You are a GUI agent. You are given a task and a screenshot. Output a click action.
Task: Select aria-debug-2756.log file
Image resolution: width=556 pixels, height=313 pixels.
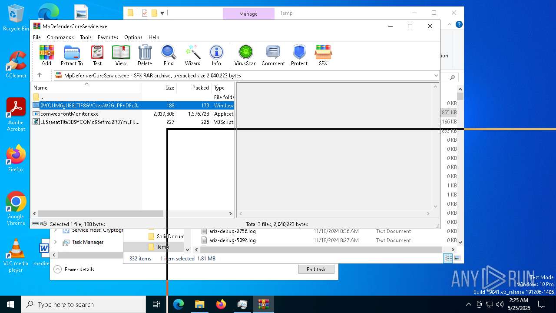pyautogui.click(x=232, y=231)
